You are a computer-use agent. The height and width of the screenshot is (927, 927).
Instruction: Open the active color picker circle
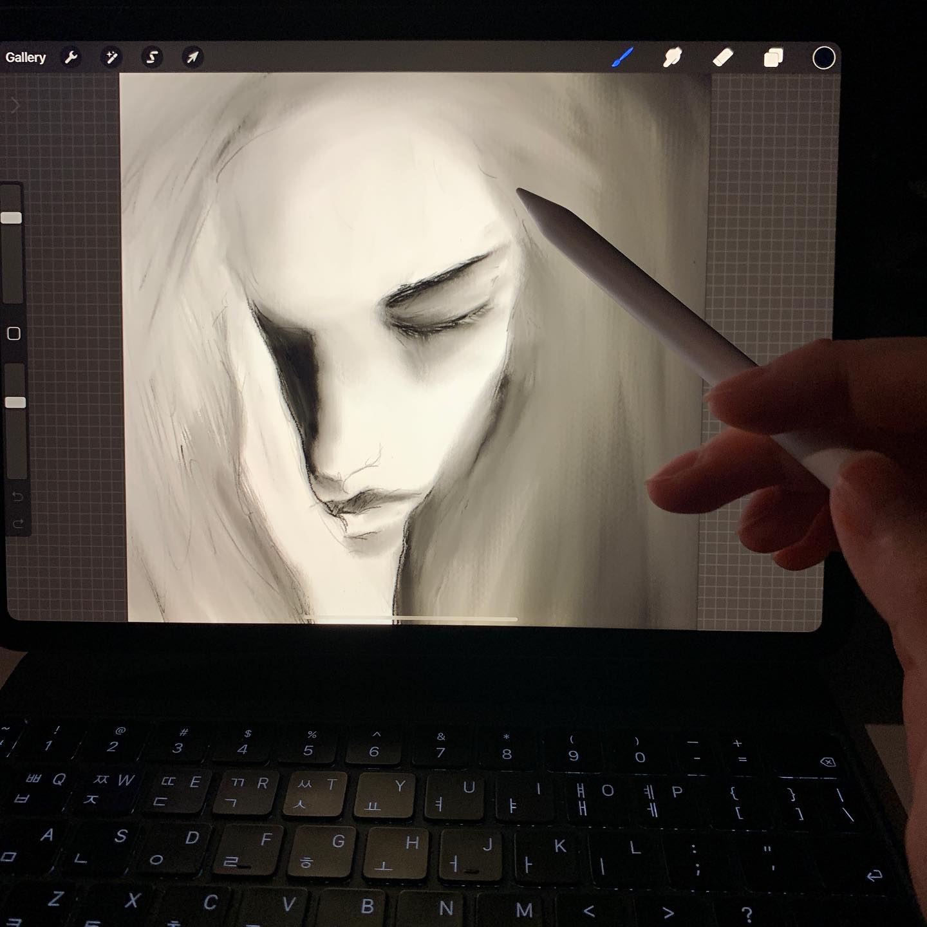(x=823, y=58)
